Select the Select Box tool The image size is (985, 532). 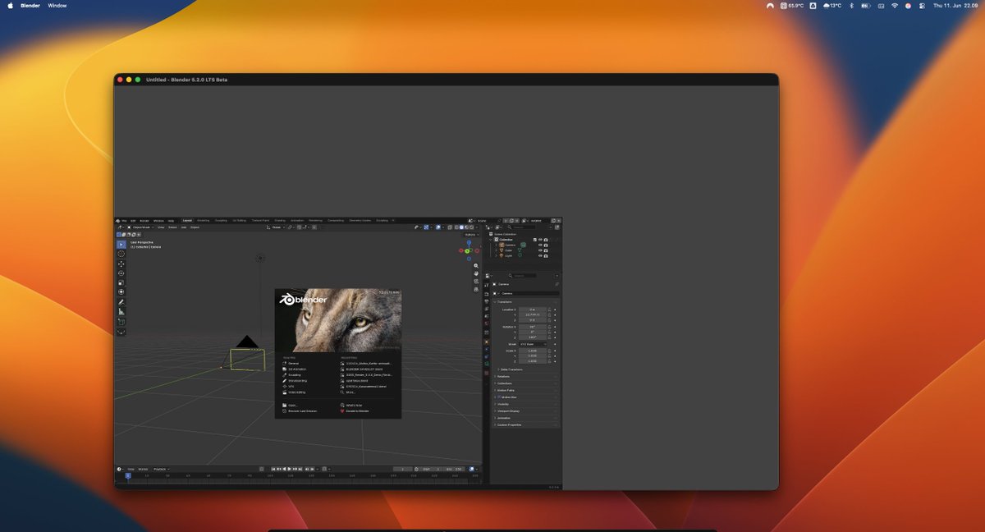click(x=121, y=244)
